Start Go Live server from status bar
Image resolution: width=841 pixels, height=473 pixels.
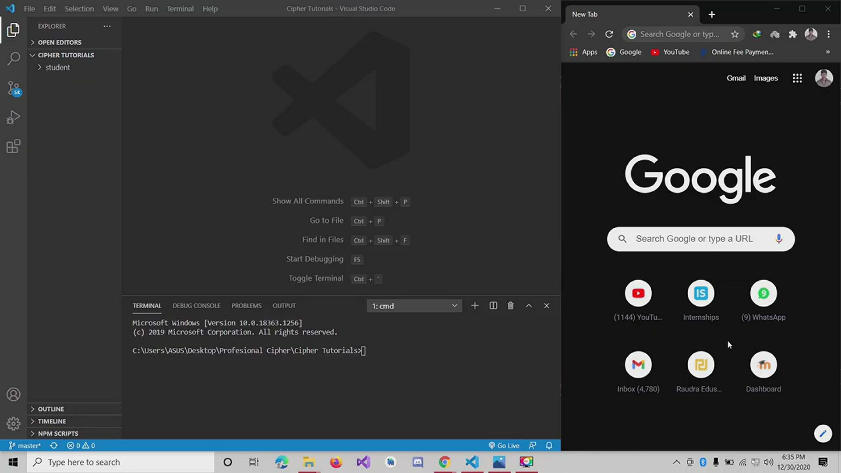pos(504,445)
